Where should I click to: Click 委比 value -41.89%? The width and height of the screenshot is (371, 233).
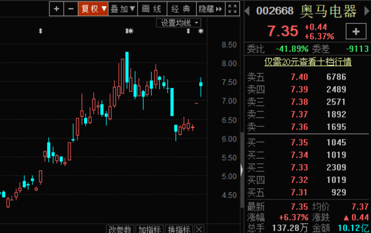pyautogui.click(x=292, y=49)
